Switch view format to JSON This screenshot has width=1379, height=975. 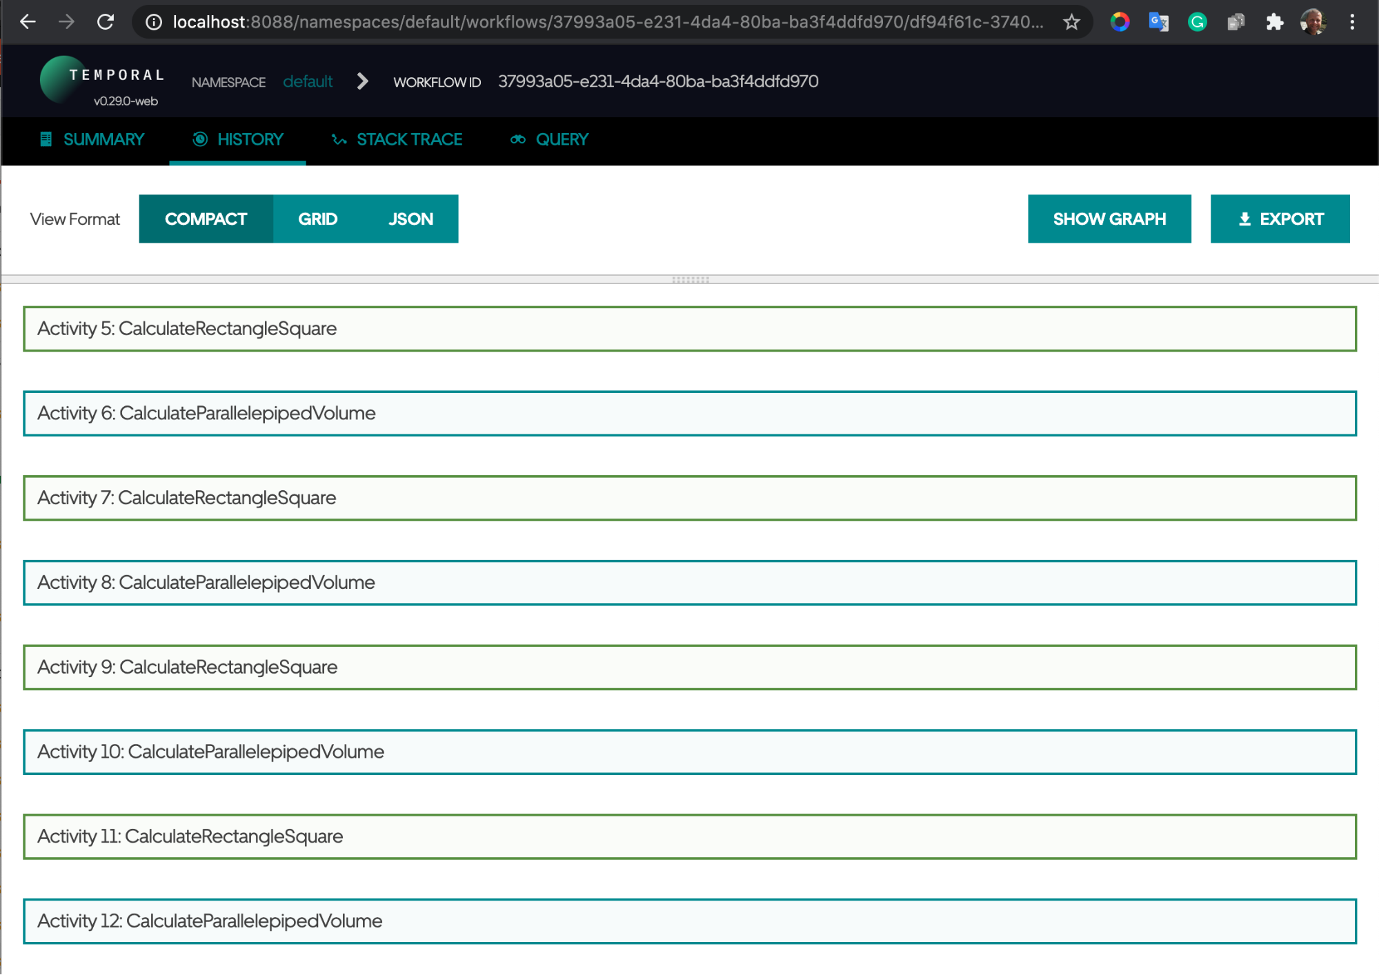click(x=410, y=219)
